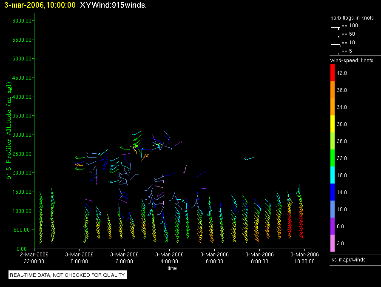Click the 'REAL-TIME DATA, NOT CHECKED FOR QUALITY' notice
This screenshot has height=287, width=381.
tap(68, 275)
